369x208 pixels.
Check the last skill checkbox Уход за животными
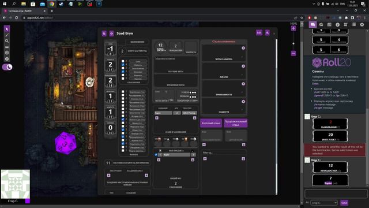click(x=123, y=150)
